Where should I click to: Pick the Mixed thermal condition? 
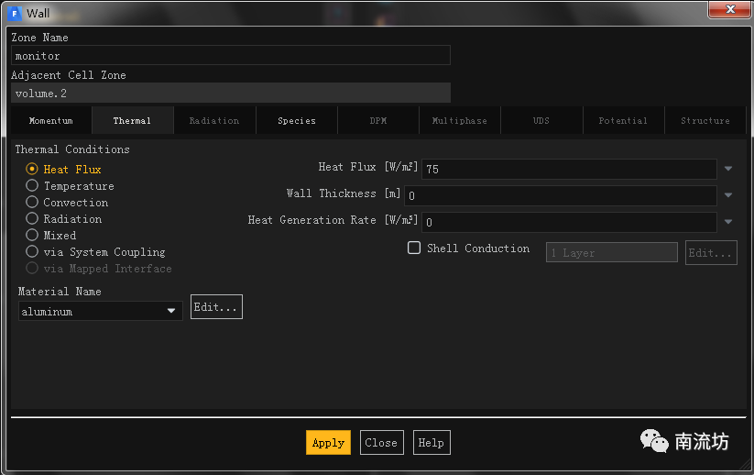(x=32, y=235)
